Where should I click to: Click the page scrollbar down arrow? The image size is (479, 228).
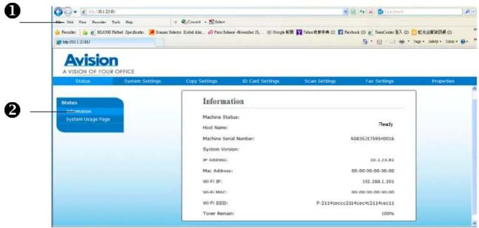[x=474, y=223]
